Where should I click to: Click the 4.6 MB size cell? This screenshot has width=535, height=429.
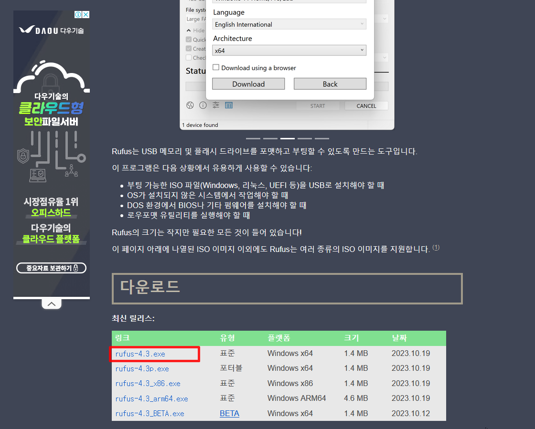coord(356,398)
